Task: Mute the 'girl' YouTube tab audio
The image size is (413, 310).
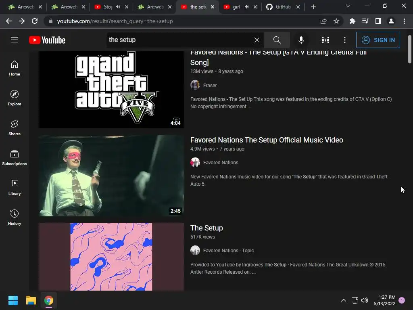Action: click(x=246, y=7)
